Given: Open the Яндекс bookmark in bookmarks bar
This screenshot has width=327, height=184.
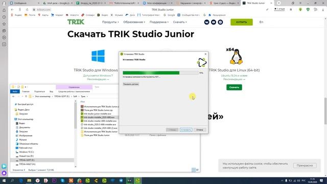Looking at the screenshot, I should pos(16,15).
